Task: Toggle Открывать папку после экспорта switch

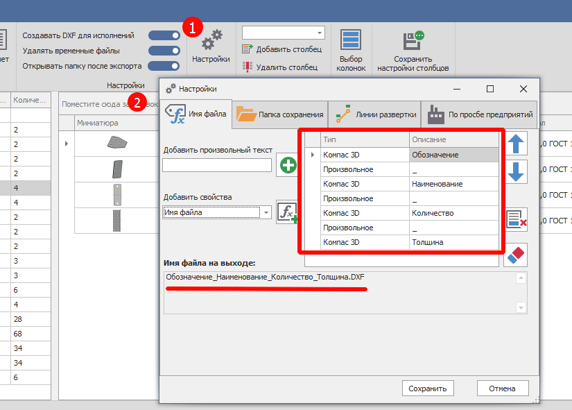Action: click(164, 66)
